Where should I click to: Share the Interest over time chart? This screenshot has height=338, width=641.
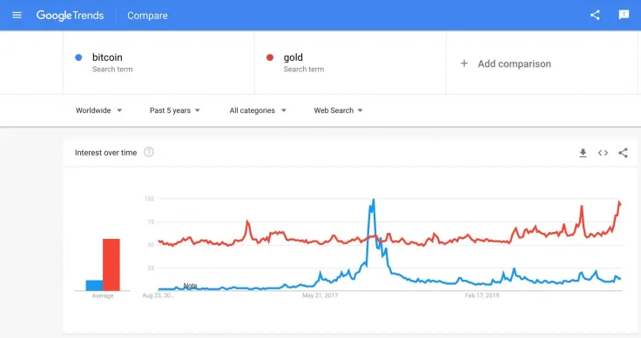623,153
